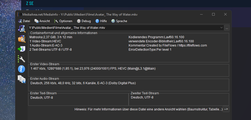Click the MediaInfo app icon in title bar
Screen dimensions: 251x120
(19, 14)
